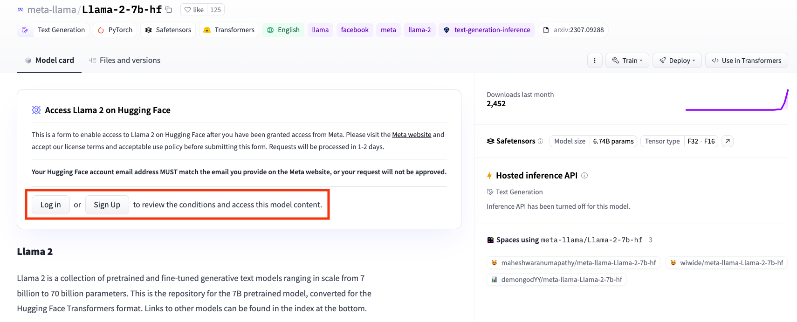
Task: Open the 125 likes count
Action: tap(215, 10)
